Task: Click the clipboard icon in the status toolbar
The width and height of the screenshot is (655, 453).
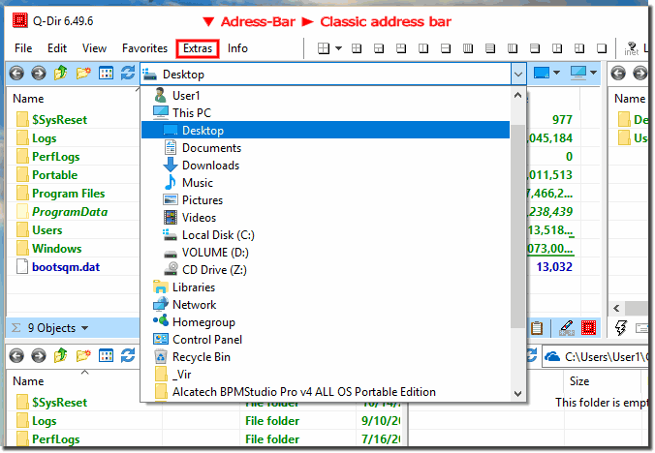Action: pos(537,328)
